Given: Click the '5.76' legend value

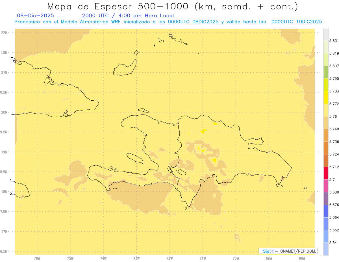Looking at the screenshot, I should pyautogui.click(x=333, y=116).
